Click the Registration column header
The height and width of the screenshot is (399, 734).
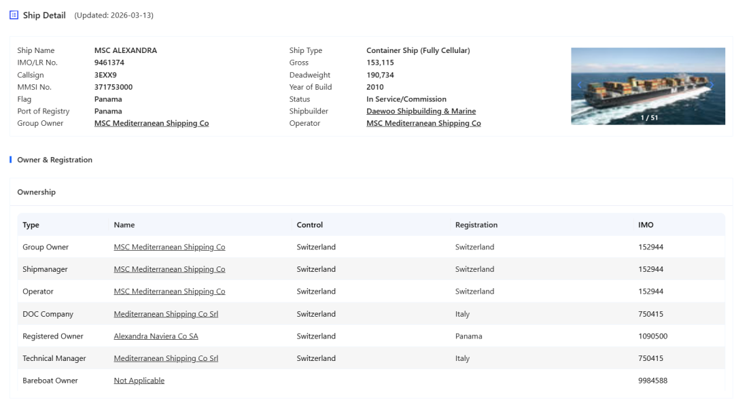click(476, 225)
